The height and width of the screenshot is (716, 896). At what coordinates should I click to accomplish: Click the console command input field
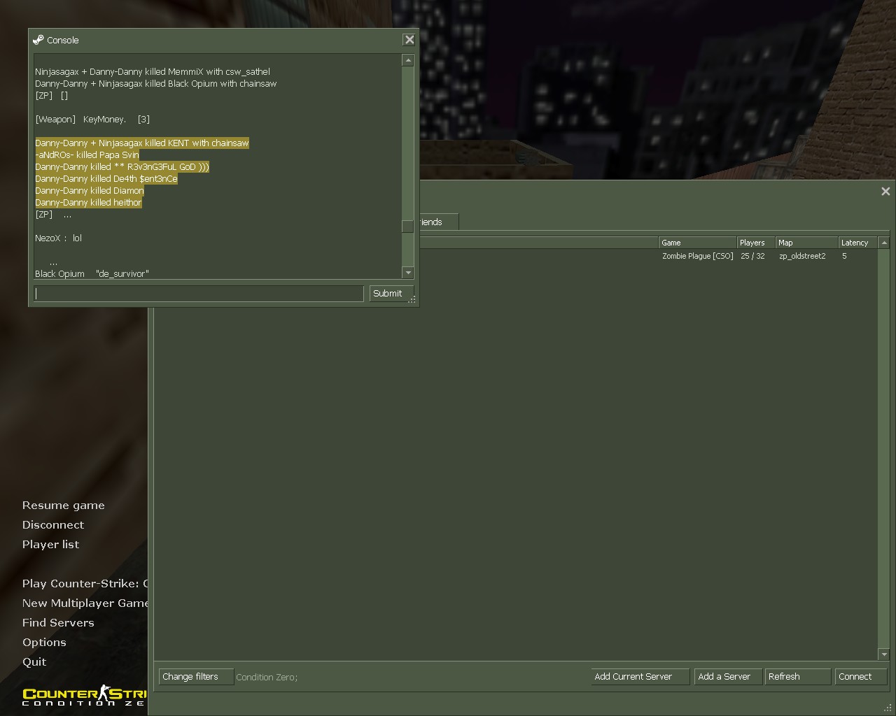[x=199, y=294]
